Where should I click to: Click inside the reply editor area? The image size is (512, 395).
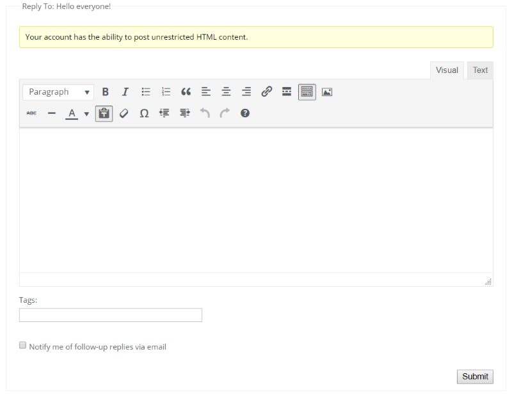click(x=256, y=200)
